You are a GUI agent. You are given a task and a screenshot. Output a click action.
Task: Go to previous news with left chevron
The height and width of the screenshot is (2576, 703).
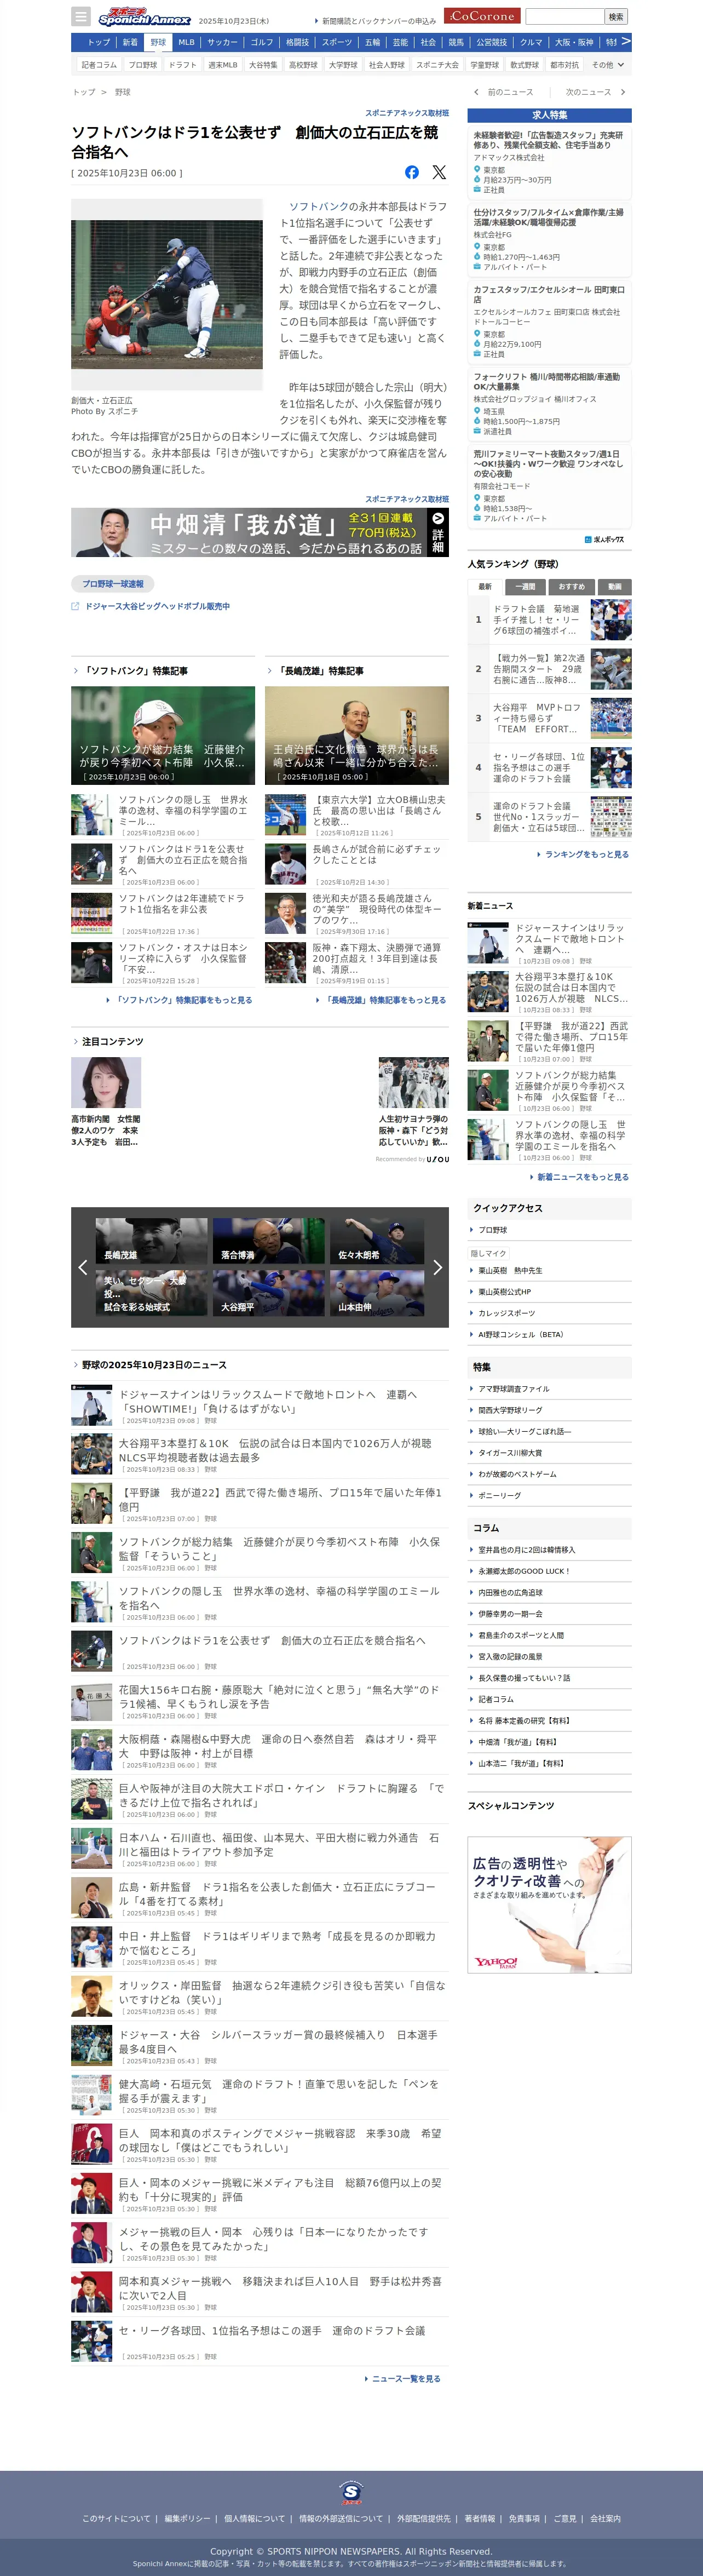476,92
